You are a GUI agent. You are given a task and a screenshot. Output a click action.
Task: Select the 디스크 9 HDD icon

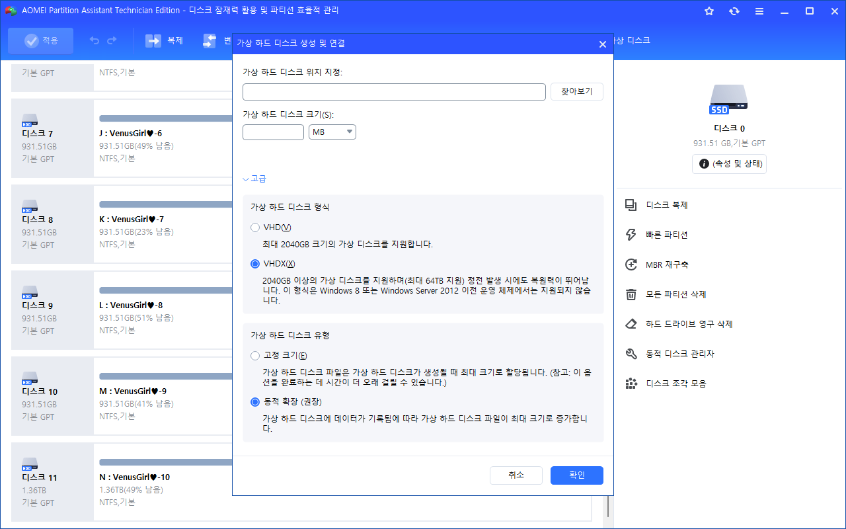30,292
